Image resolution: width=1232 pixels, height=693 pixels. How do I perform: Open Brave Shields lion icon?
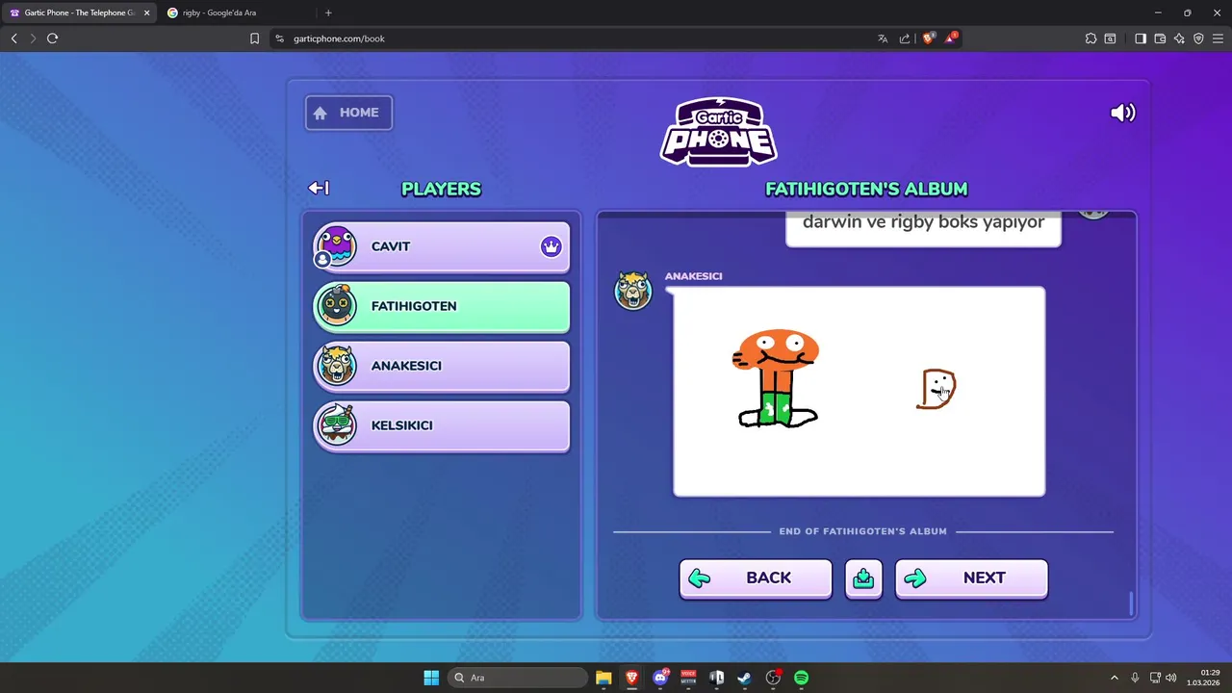[x=929, y=38]
